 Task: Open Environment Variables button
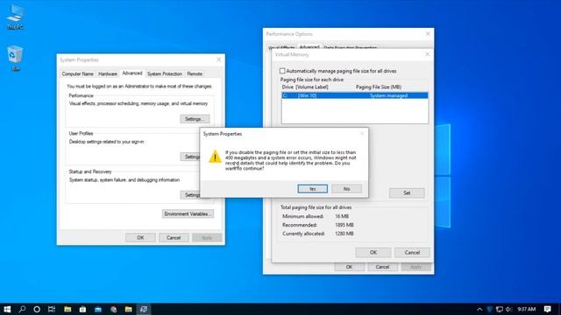coord(188,213)
